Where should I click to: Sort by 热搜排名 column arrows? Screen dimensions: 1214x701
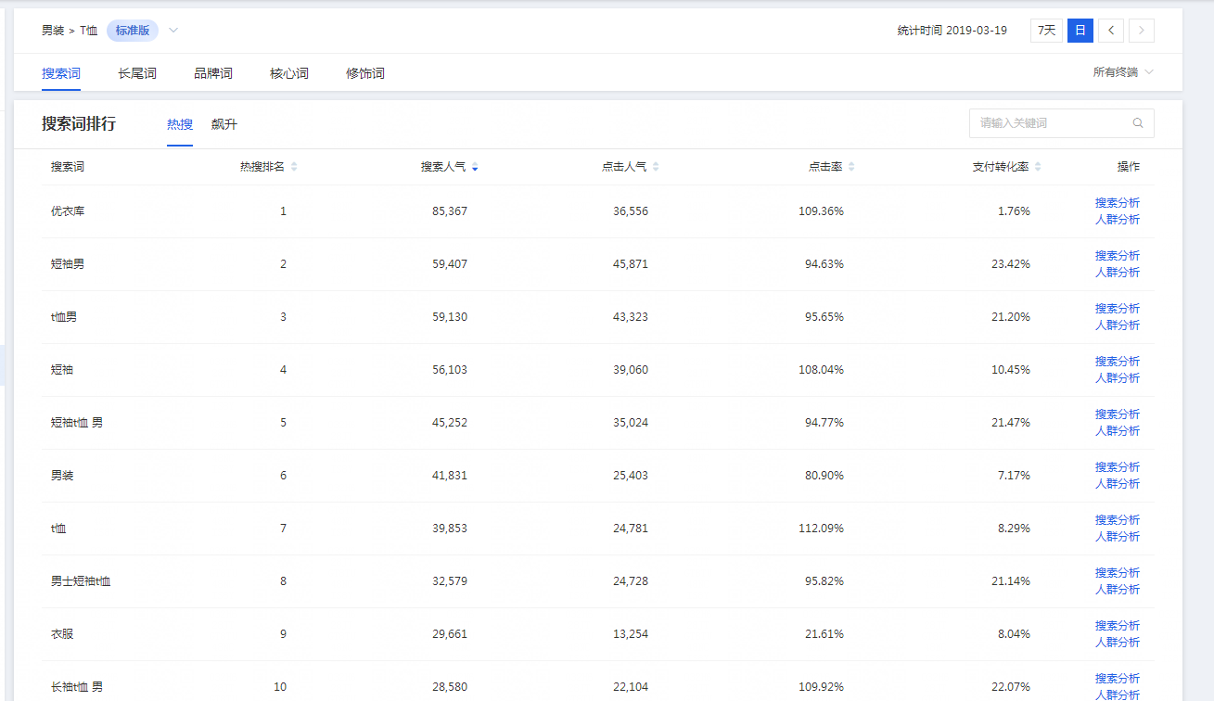pyautogui.click(x=294, y=167)
